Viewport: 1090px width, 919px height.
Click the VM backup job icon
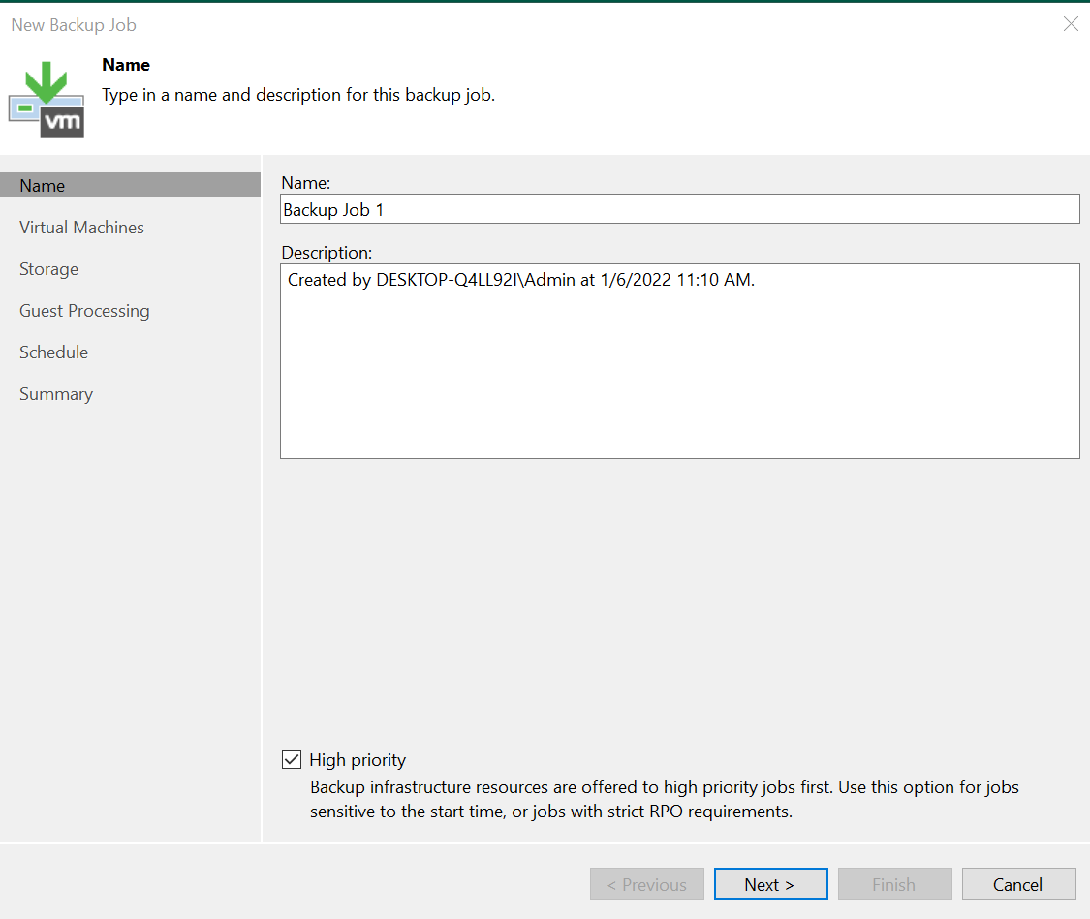(47, 100)
